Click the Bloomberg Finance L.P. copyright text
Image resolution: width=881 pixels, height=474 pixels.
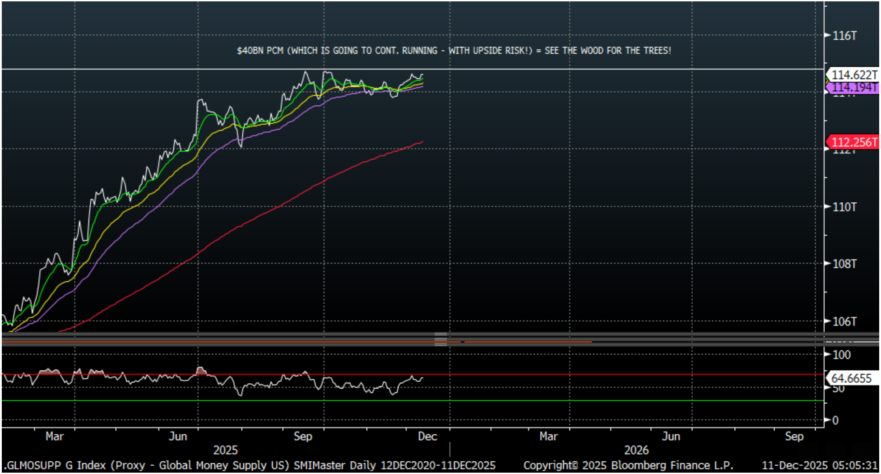tap(628, 465)
